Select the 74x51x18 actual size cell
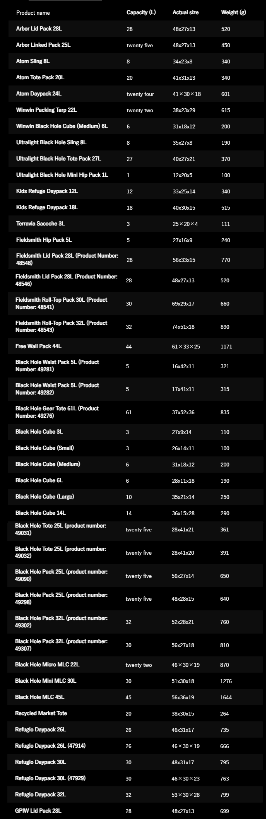Image resolution: width=267 pixels, height=820 pixels. tap(183, 327)
